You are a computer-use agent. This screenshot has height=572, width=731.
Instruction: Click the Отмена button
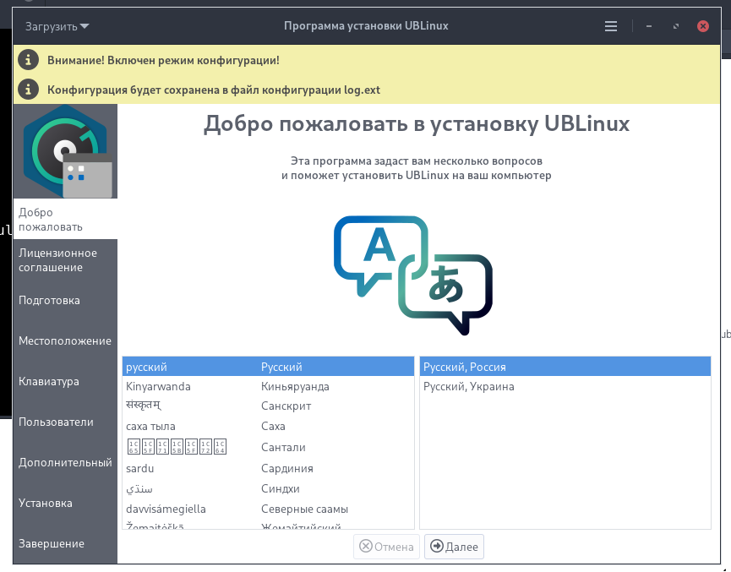(386, 547)
